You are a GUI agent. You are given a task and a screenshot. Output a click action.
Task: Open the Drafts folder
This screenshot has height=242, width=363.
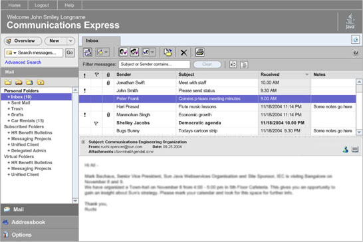pos(17,114)
